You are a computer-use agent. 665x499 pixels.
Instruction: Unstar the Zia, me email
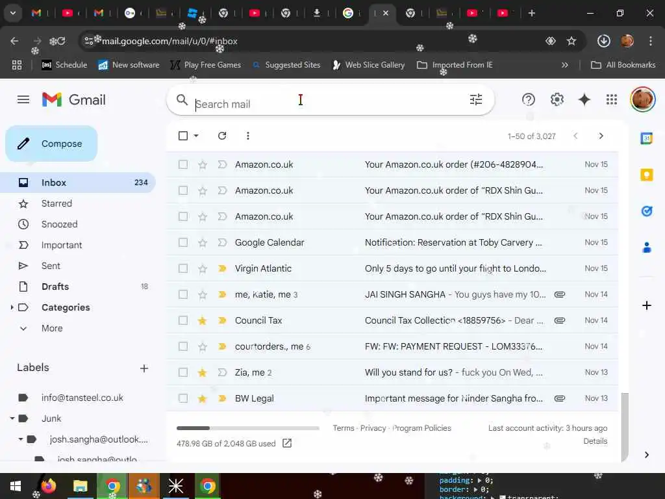pyautogui.click(x=203, y=372)
